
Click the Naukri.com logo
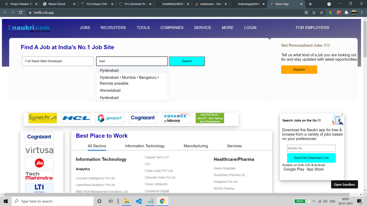[x=29, y=28]
